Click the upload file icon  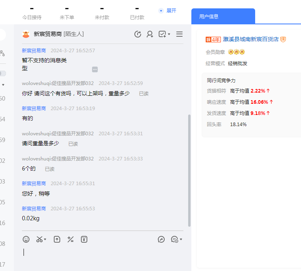click(57, 239)
